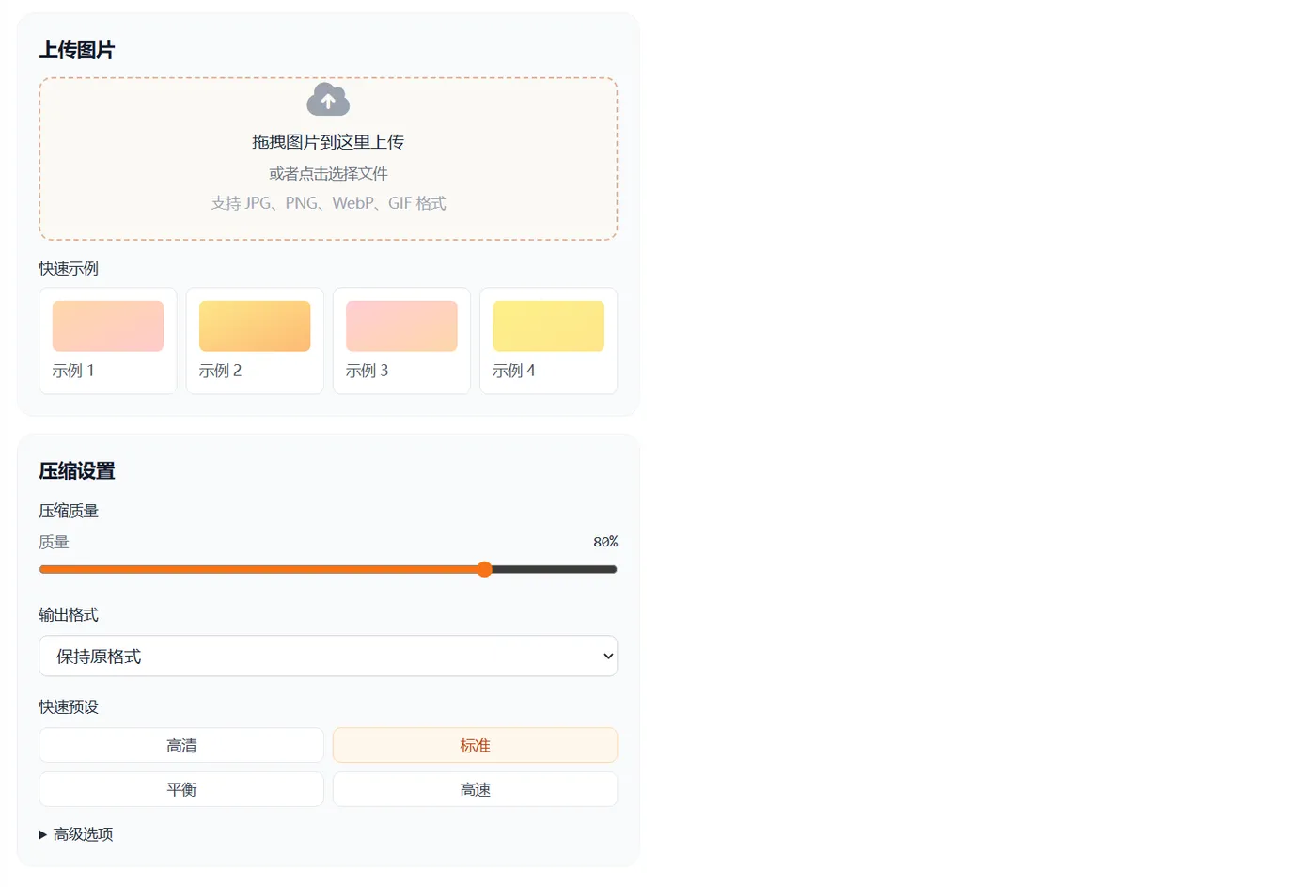1316x887 pixels.
Task: Select the 标准 preset button
Action: coord(475,744)
